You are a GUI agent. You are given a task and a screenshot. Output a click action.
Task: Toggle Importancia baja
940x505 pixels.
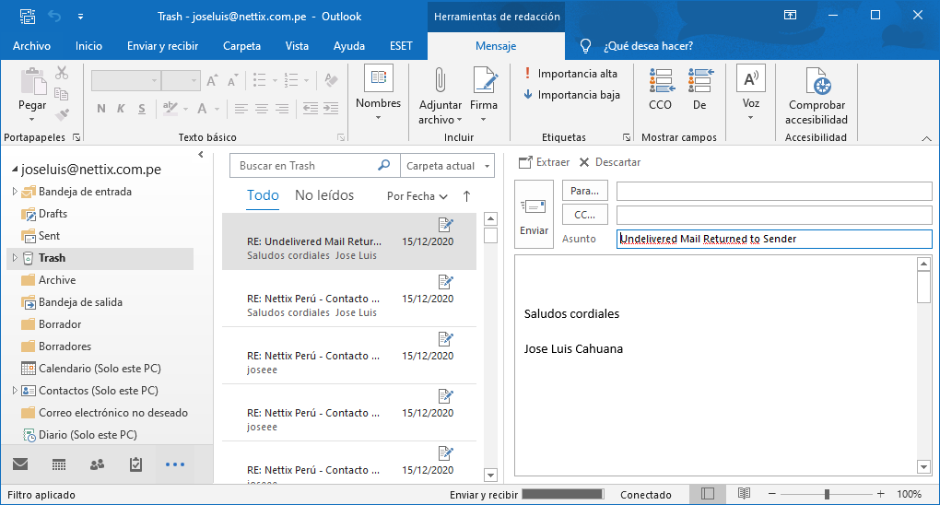coord(571,95)
